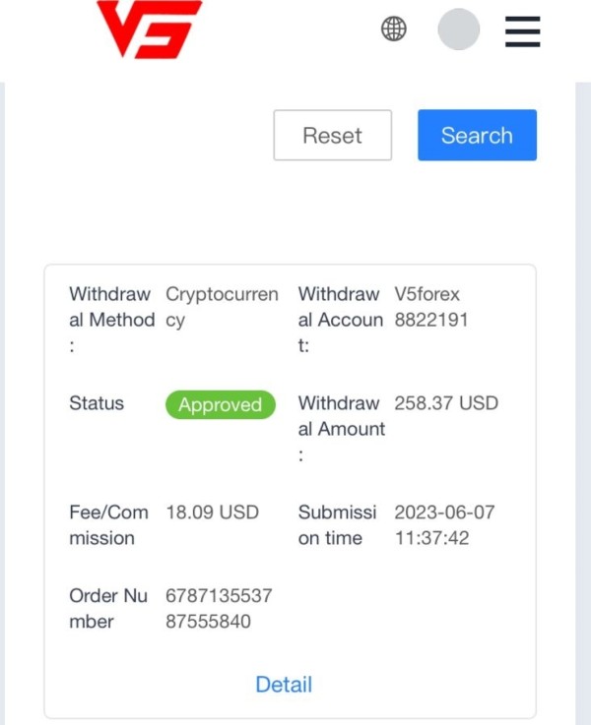Click the Submission time label
The height and width of the screenshot is (725, 591).
point(337,524)
